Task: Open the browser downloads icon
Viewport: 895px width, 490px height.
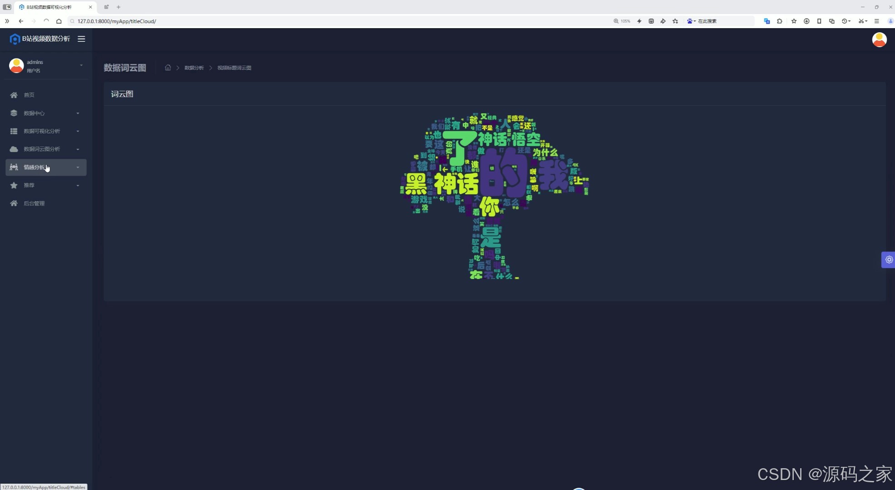Action: point(806,21)
